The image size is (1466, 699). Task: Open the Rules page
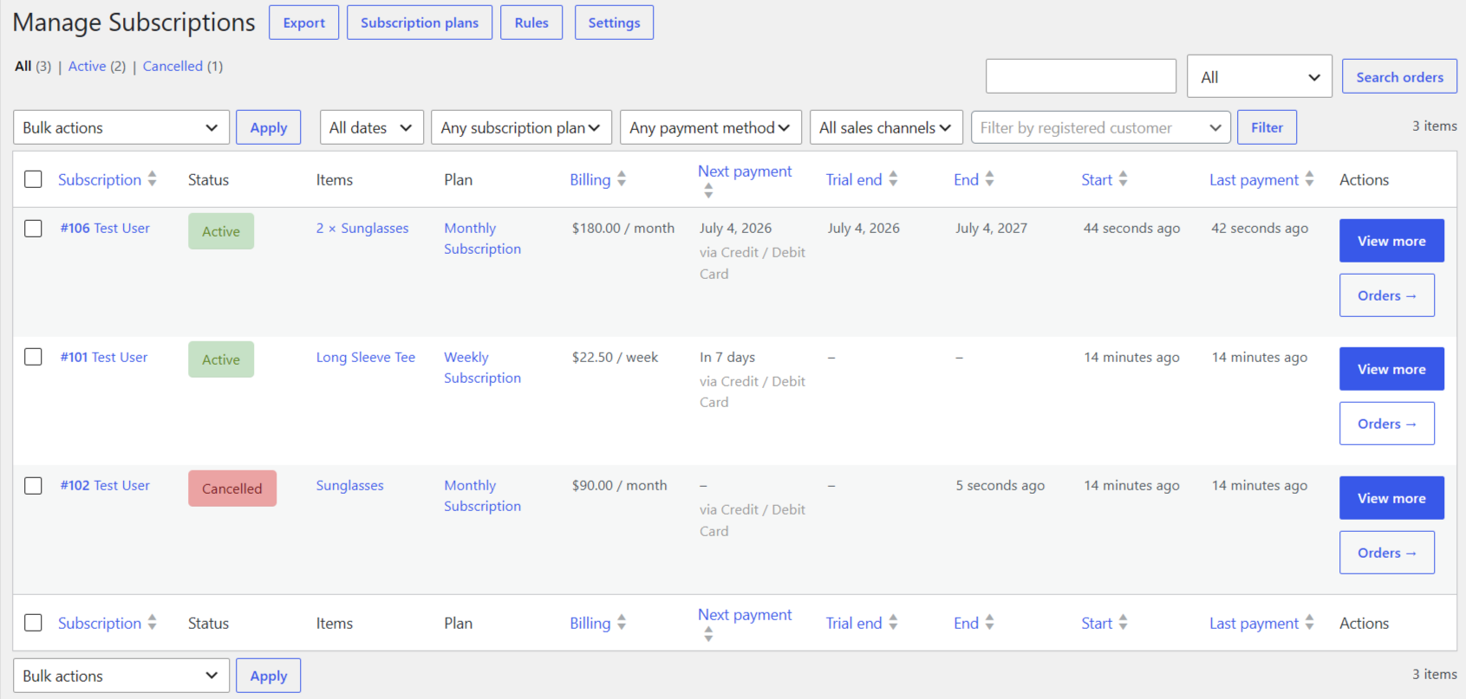531,23
